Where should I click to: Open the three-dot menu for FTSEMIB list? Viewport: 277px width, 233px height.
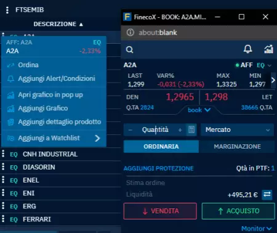click(x=7, y=10)
